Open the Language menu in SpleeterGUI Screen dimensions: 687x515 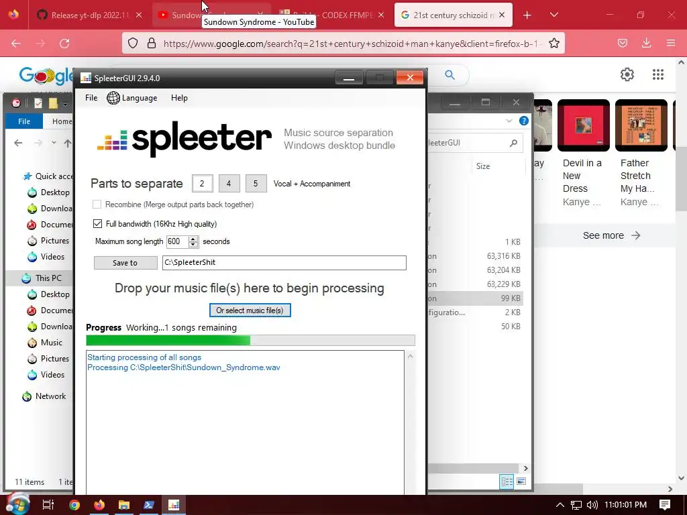click(132, 98)
